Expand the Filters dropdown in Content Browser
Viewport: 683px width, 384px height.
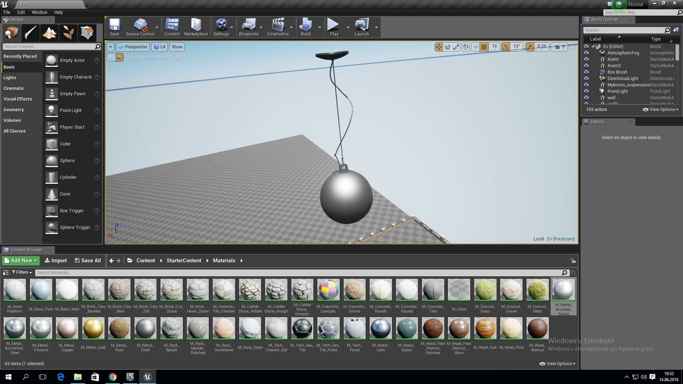pos(22,272)
